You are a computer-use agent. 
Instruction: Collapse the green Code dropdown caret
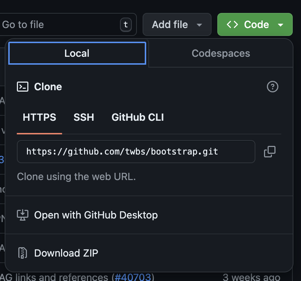pos(281,25)
